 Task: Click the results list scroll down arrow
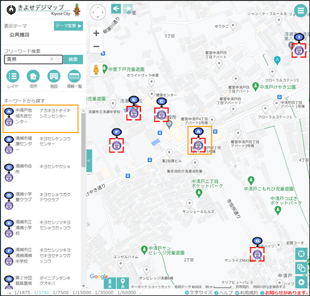83,286
